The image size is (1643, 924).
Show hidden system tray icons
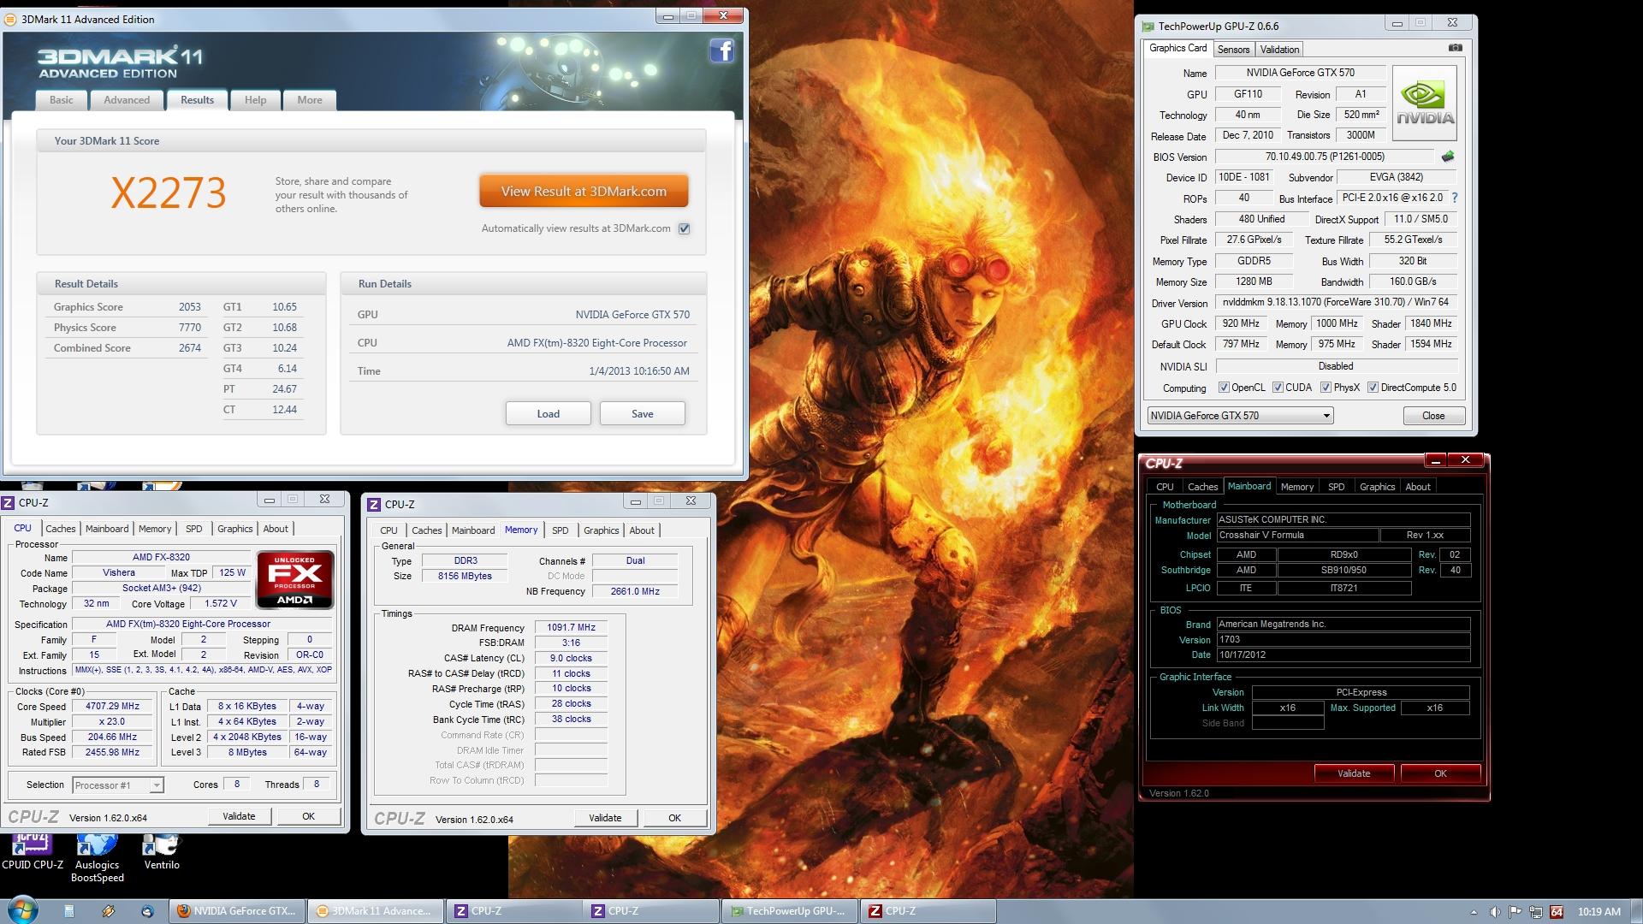pyautogui.click(x=1474, y=912)
